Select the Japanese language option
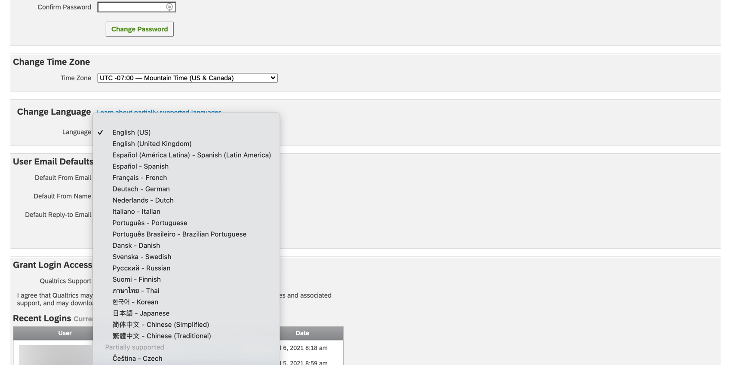 click(x=141, y=313)
